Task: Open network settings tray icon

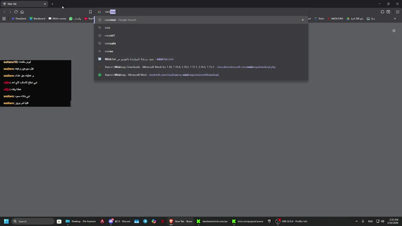Action: tap(378, 221)
